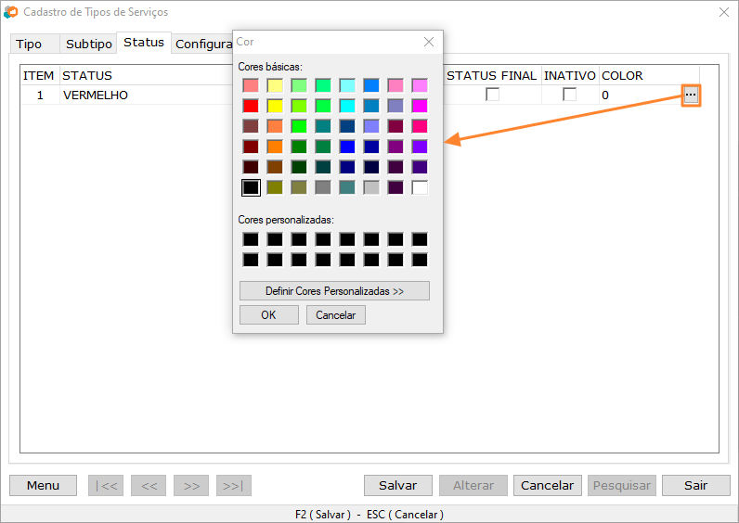Click the Sair button

tap(695, 485)
